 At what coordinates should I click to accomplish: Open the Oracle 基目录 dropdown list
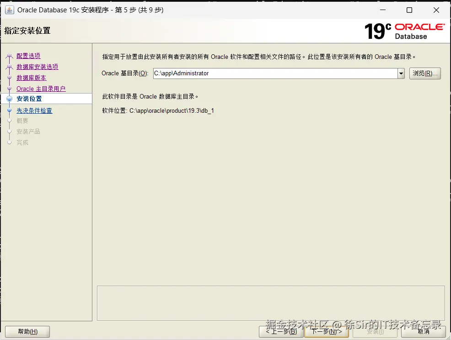point(401,73)
